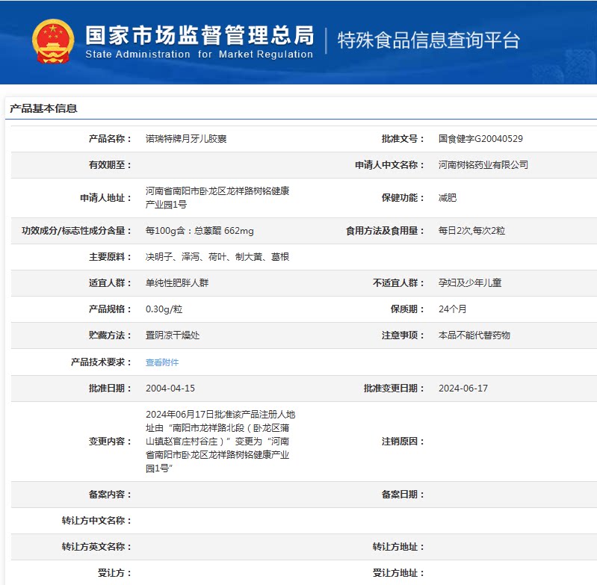Click the 转让方中文名称 label

pos(96,521)
